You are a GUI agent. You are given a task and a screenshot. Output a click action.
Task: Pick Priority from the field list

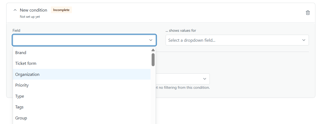(82, 85)
